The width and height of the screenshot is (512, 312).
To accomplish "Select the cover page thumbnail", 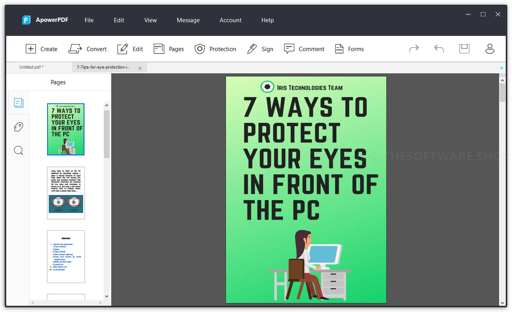I will [66, 129].
